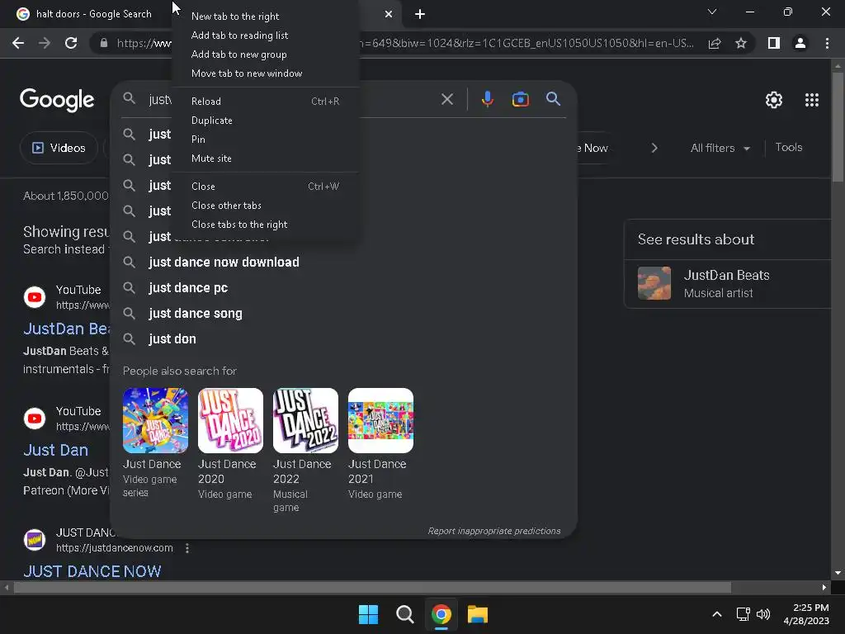845x634 pixels.
Task: Open the Tools button
Action: tap(788, 147)
